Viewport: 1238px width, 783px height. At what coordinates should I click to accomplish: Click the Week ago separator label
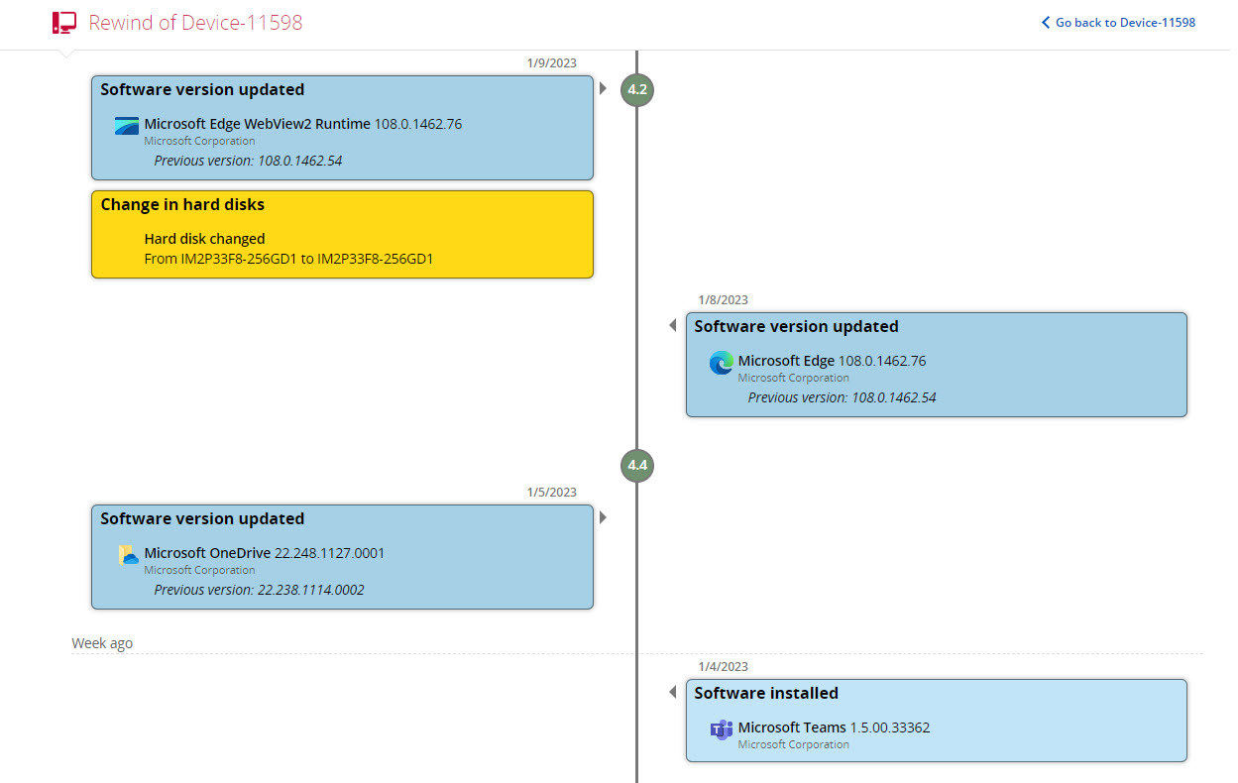pyautogui.click(x=102, y=643)
